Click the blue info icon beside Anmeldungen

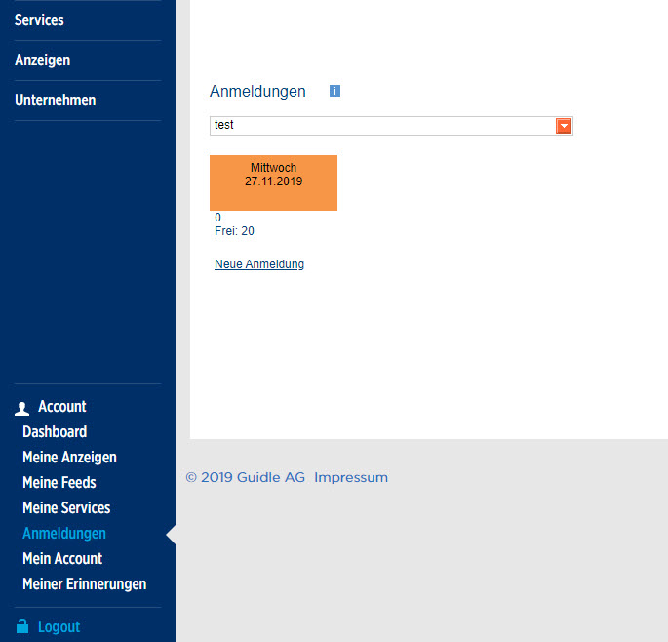(x=334, y=91)
